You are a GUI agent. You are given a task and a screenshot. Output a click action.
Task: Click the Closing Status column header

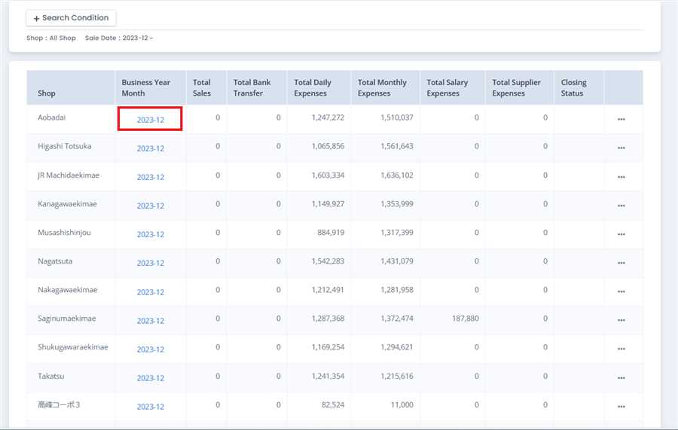pyautogui.click(x=573, y=87)
